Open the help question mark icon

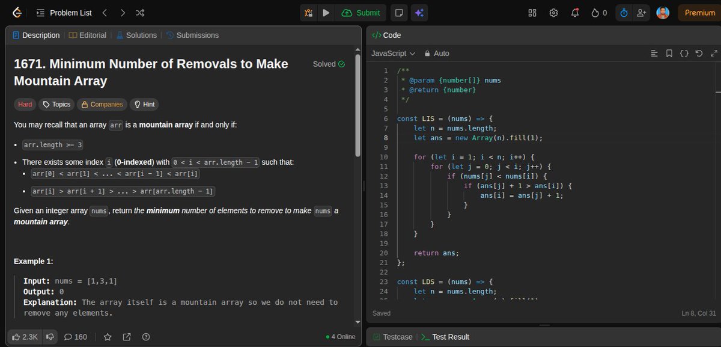(146, 337)
